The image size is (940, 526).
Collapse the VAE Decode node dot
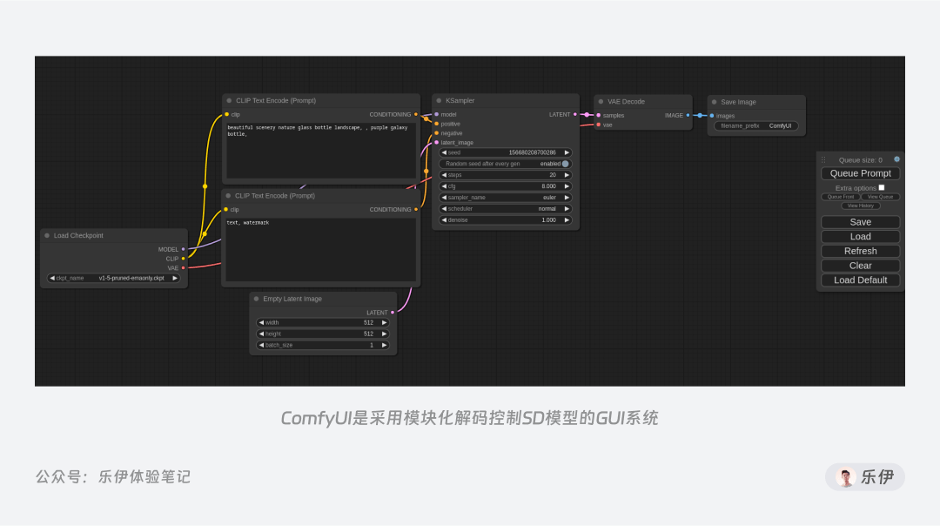tap(601, 102)
